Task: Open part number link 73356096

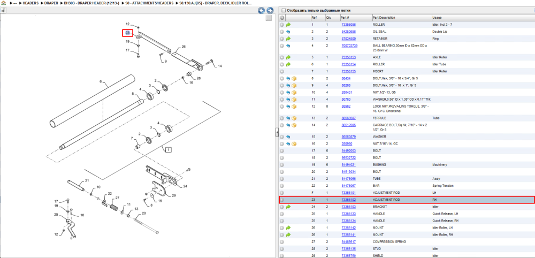Action: 348,25
